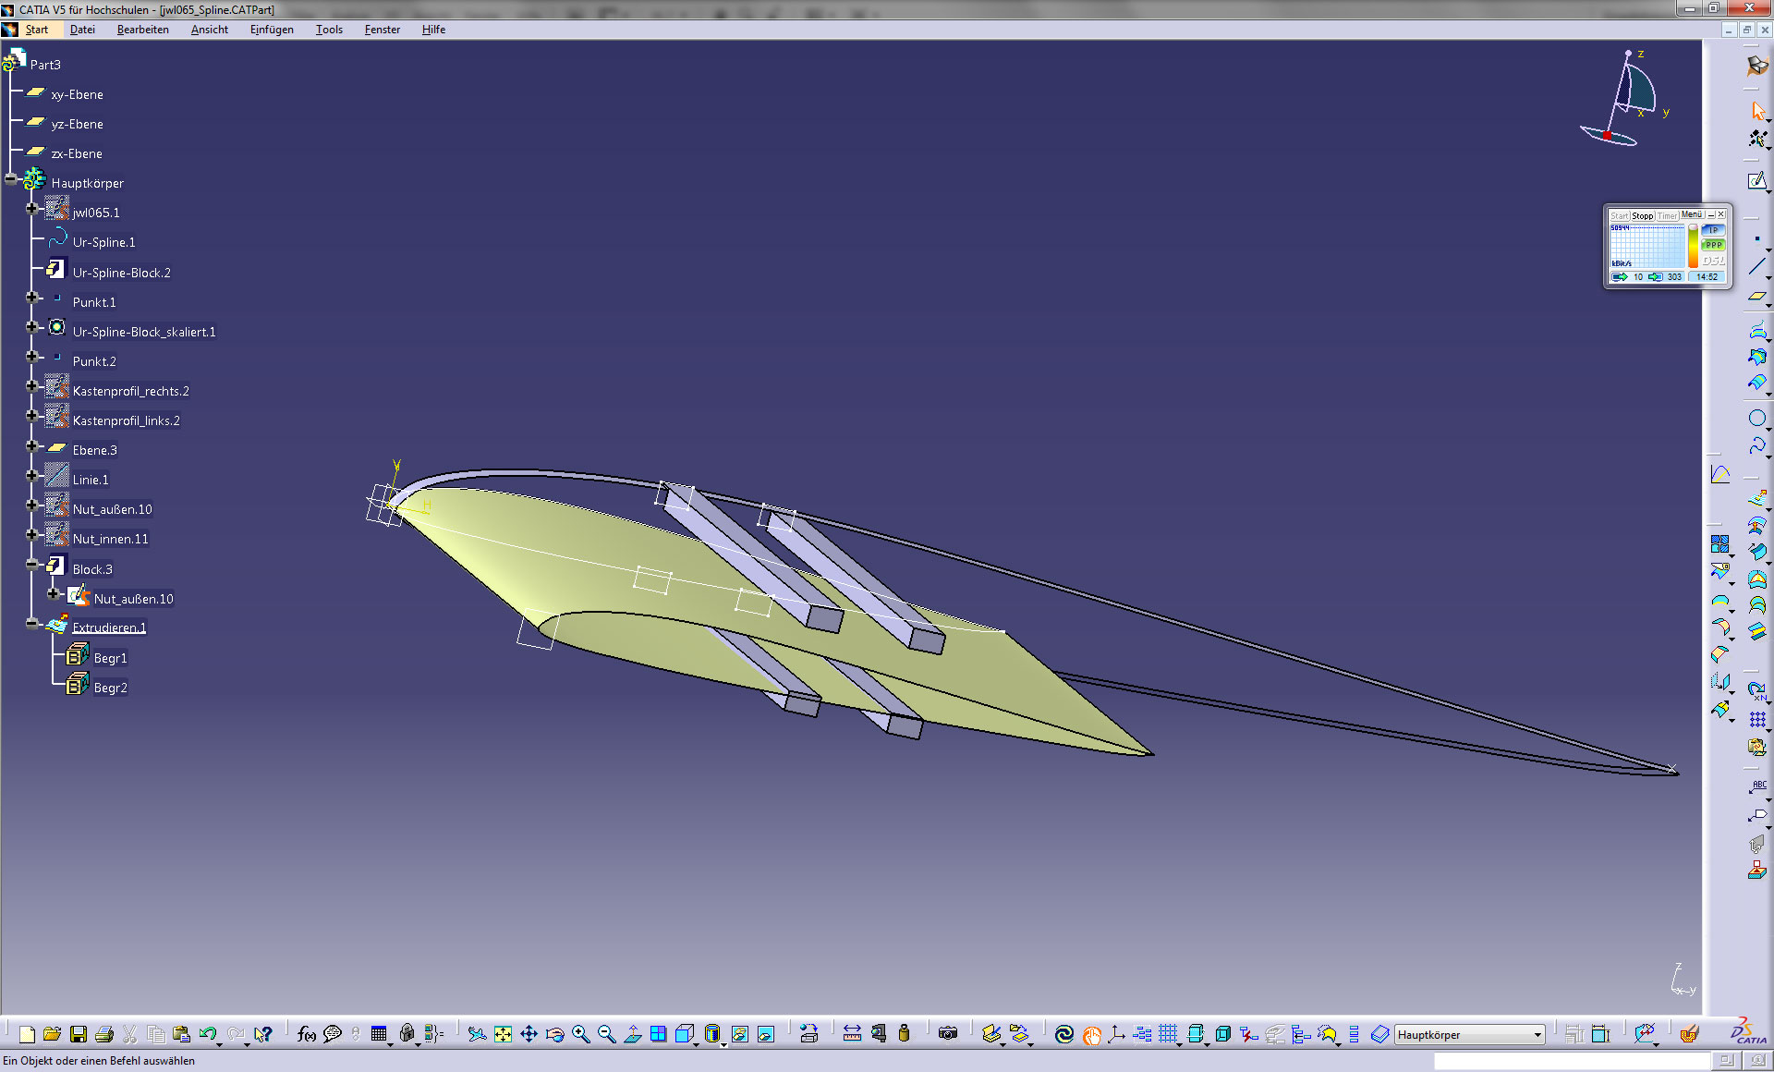This screenshot has width=1774, height=1072.
Task: Open the Ansicht menu
Action: [210, 30]
